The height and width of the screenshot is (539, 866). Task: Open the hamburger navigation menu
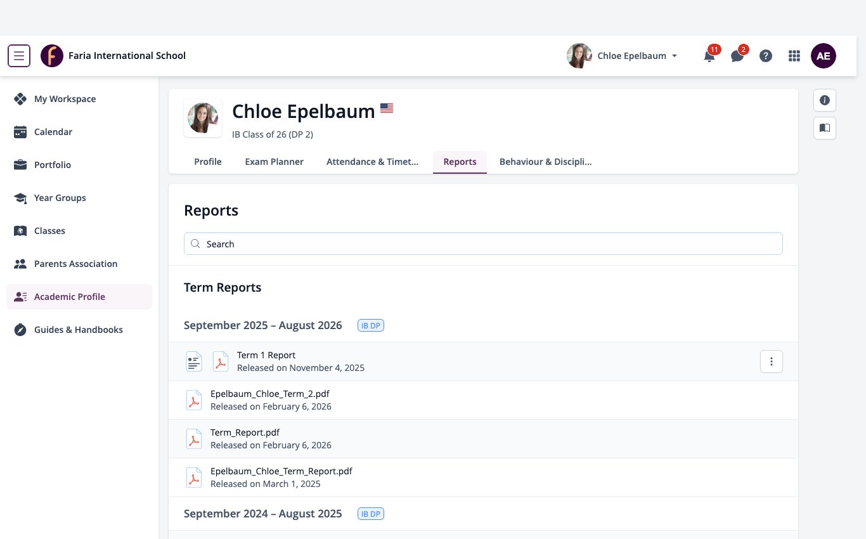(19, 56)
